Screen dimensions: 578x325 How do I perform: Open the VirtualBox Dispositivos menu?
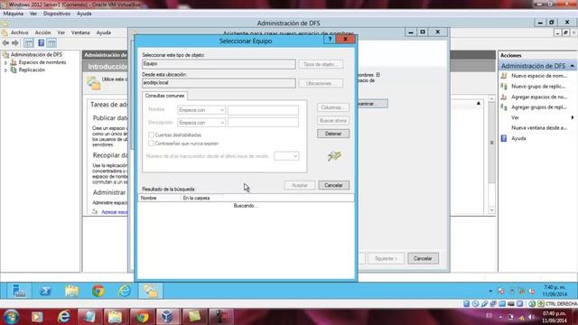pos(57,14)
